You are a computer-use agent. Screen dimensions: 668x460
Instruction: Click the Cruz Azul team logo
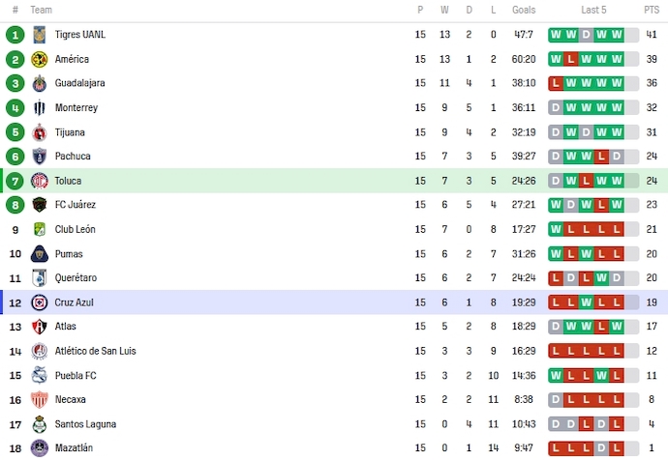coord(40,302)
